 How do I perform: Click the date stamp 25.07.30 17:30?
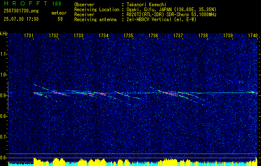click(21, 19)
